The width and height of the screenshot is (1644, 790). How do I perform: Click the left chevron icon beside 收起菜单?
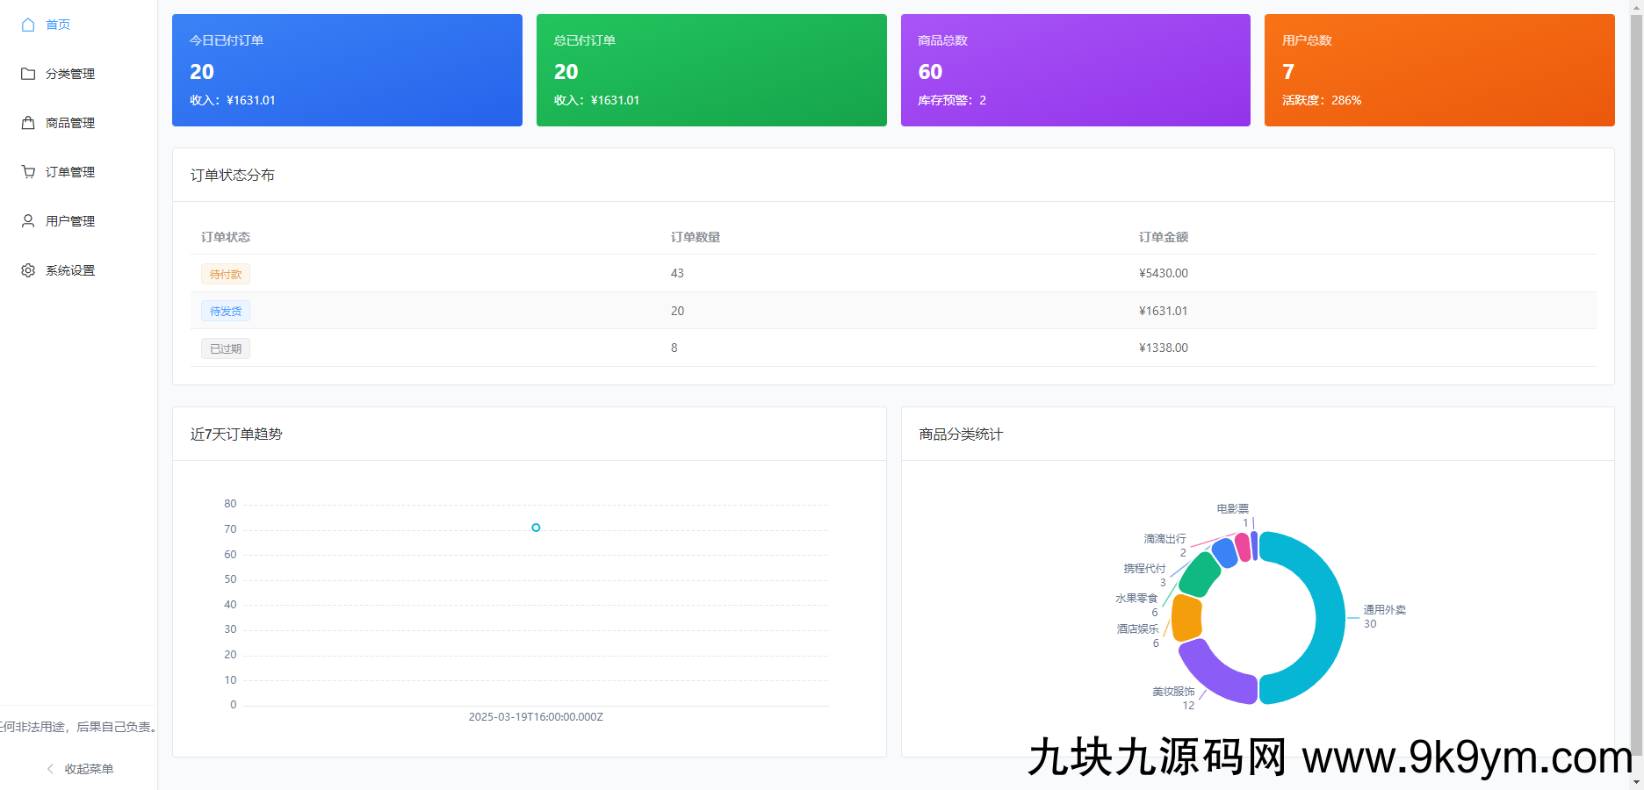coord(49,768)
